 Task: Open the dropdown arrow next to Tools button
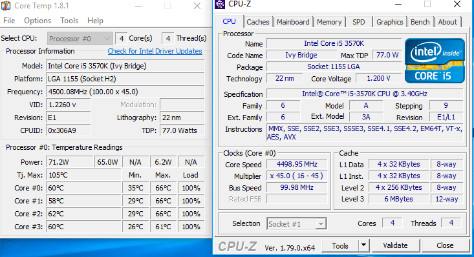pos(364,246)
